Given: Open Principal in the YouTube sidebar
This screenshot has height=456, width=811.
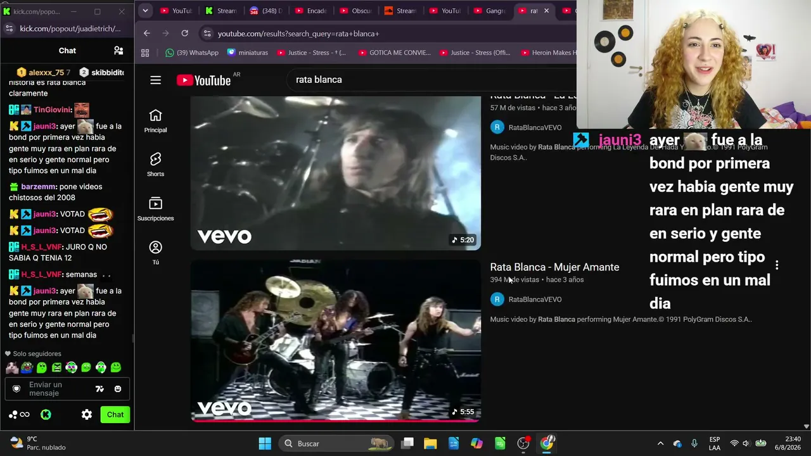Looking at the screenshot, I should coord(155,120).
